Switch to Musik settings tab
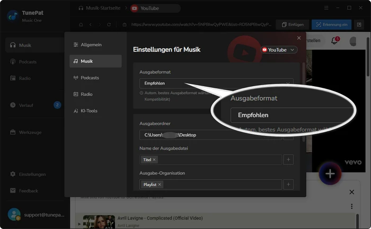The width and height of the screenshot is (371, 229). pos(95,61)
